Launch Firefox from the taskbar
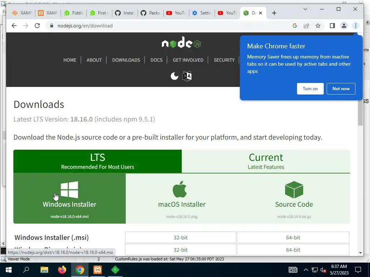This screenshot has height=277, width=370. coord(62,270)
